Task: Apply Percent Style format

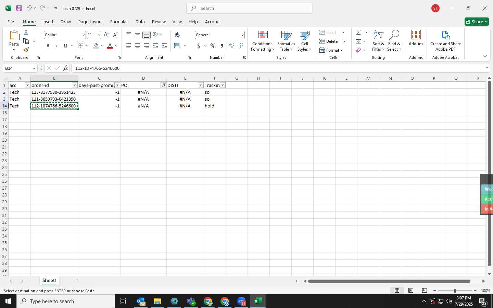Action: point(213,46)
